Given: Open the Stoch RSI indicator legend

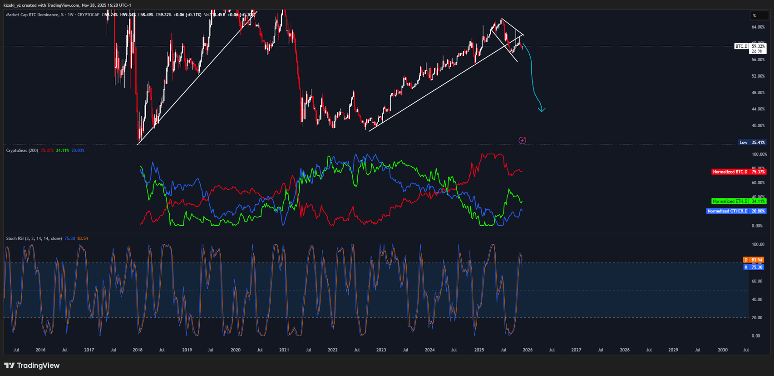Looking at the screenshot, I should click(x=34, y=238).
